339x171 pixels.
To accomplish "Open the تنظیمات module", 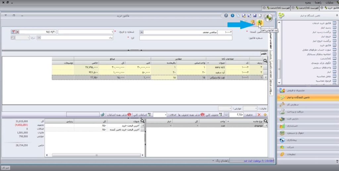I will pyautogui.click(x=308, y=154).
